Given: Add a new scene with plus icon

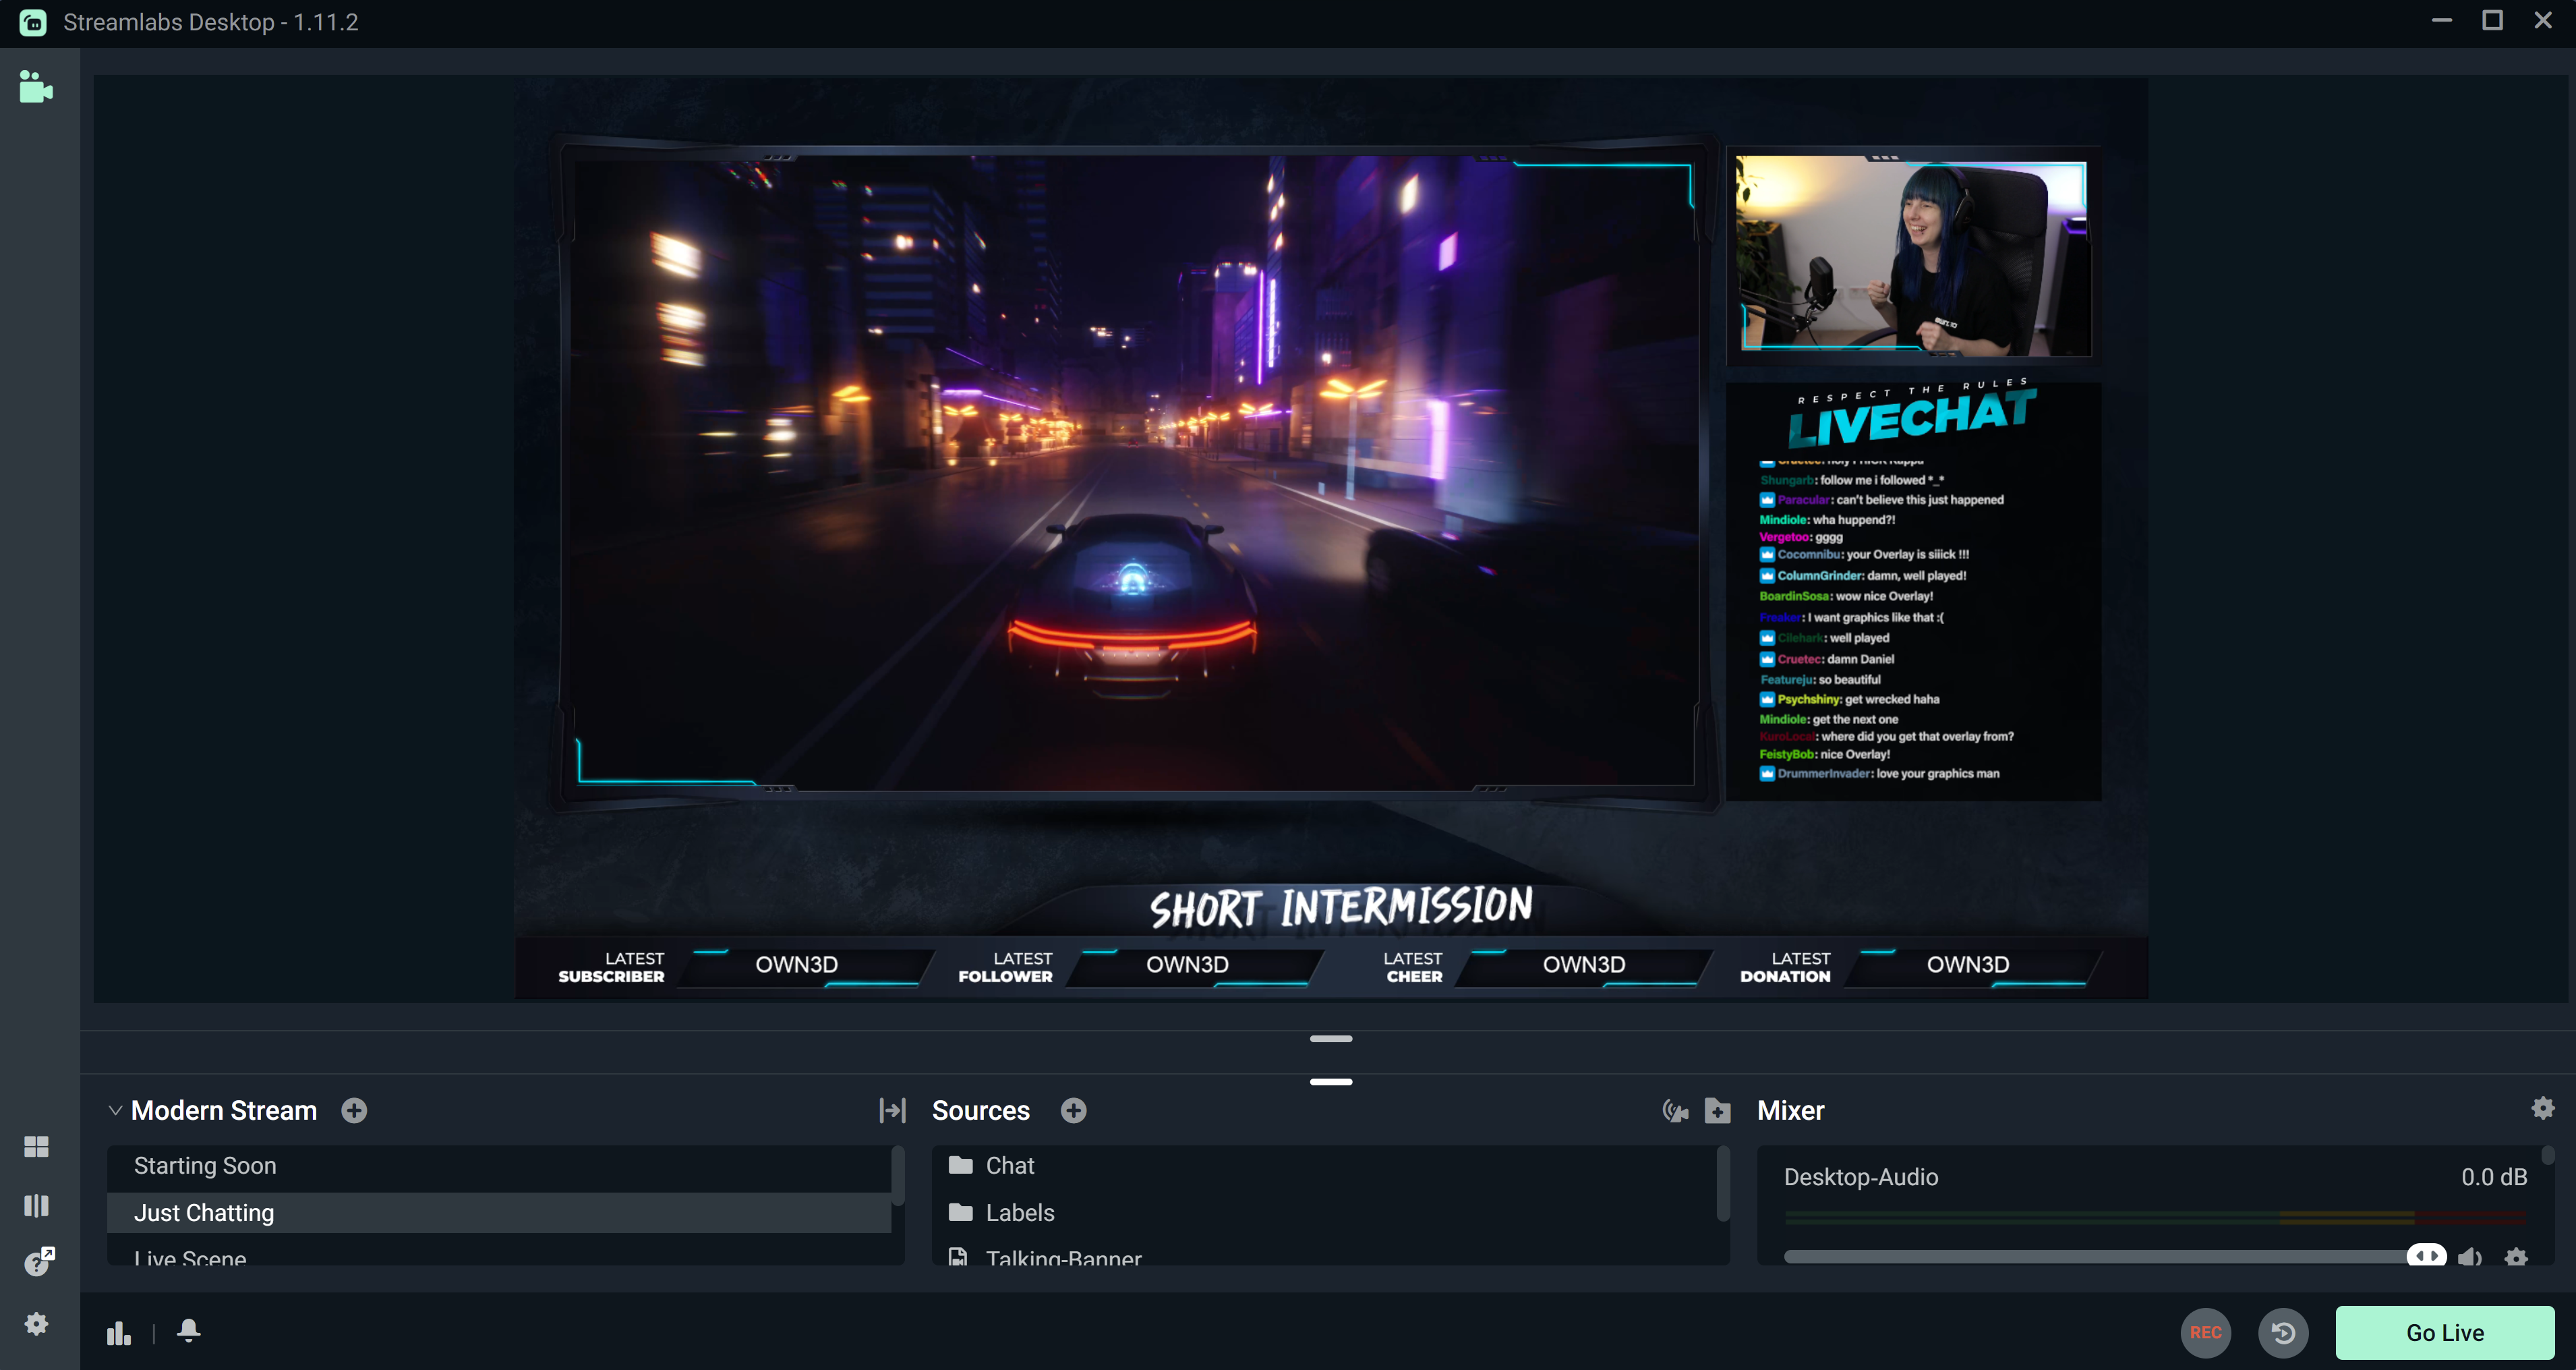Looking at the screenshot, I should (354, 1111).
